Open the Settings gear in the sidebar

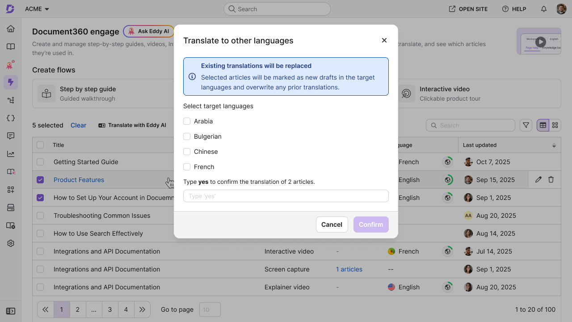11,243
